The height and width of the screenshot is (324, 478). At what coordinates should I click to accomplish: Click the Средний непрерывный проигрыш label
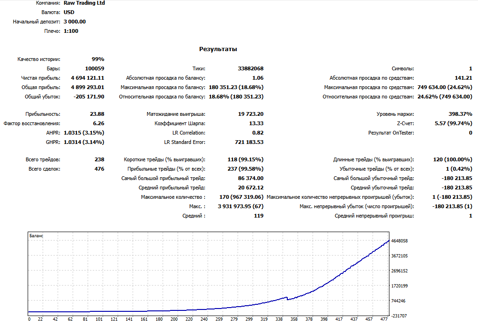pos(374,216)
